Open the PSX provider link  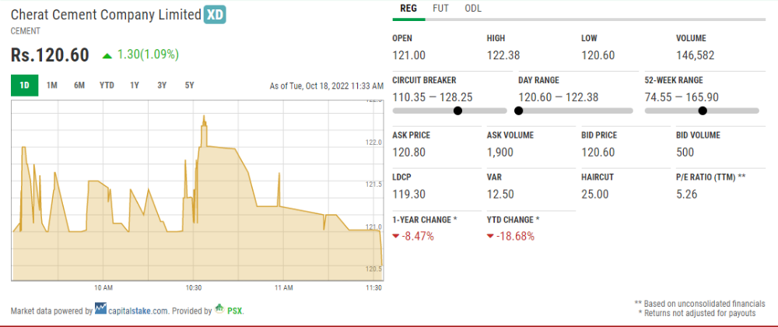tap(235, 311)
